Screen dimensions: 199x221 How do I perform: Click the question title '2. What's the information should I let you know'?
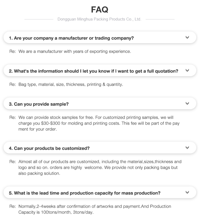[93, 71]
